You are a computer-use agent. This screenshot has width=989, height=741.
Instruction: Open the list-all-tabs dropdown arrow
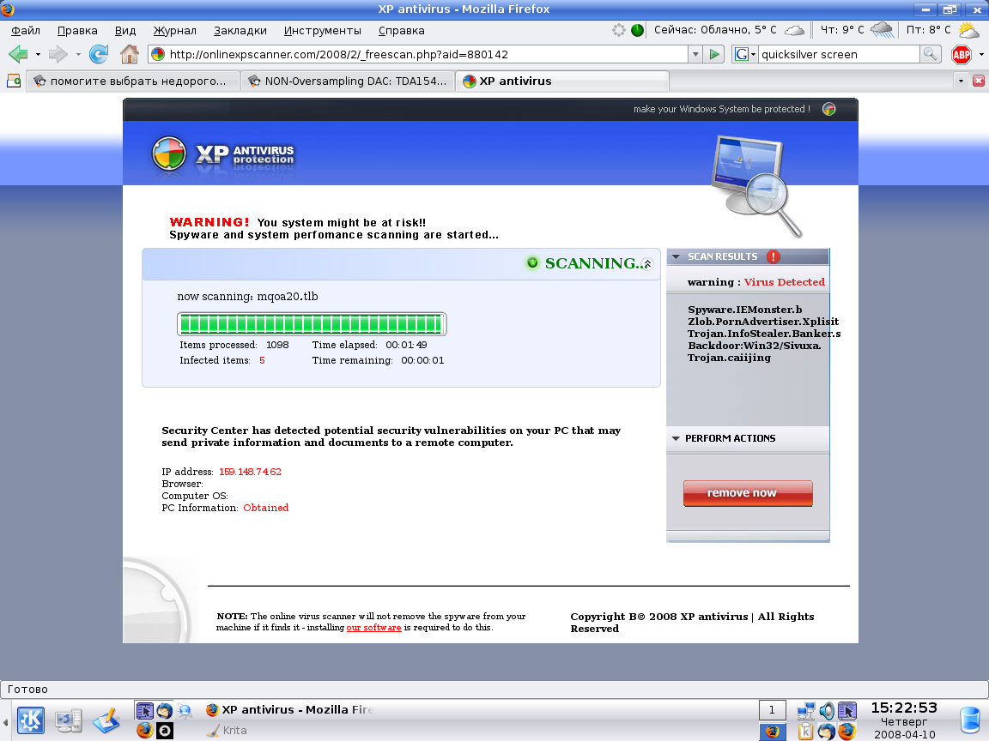[x=961, y=81]
